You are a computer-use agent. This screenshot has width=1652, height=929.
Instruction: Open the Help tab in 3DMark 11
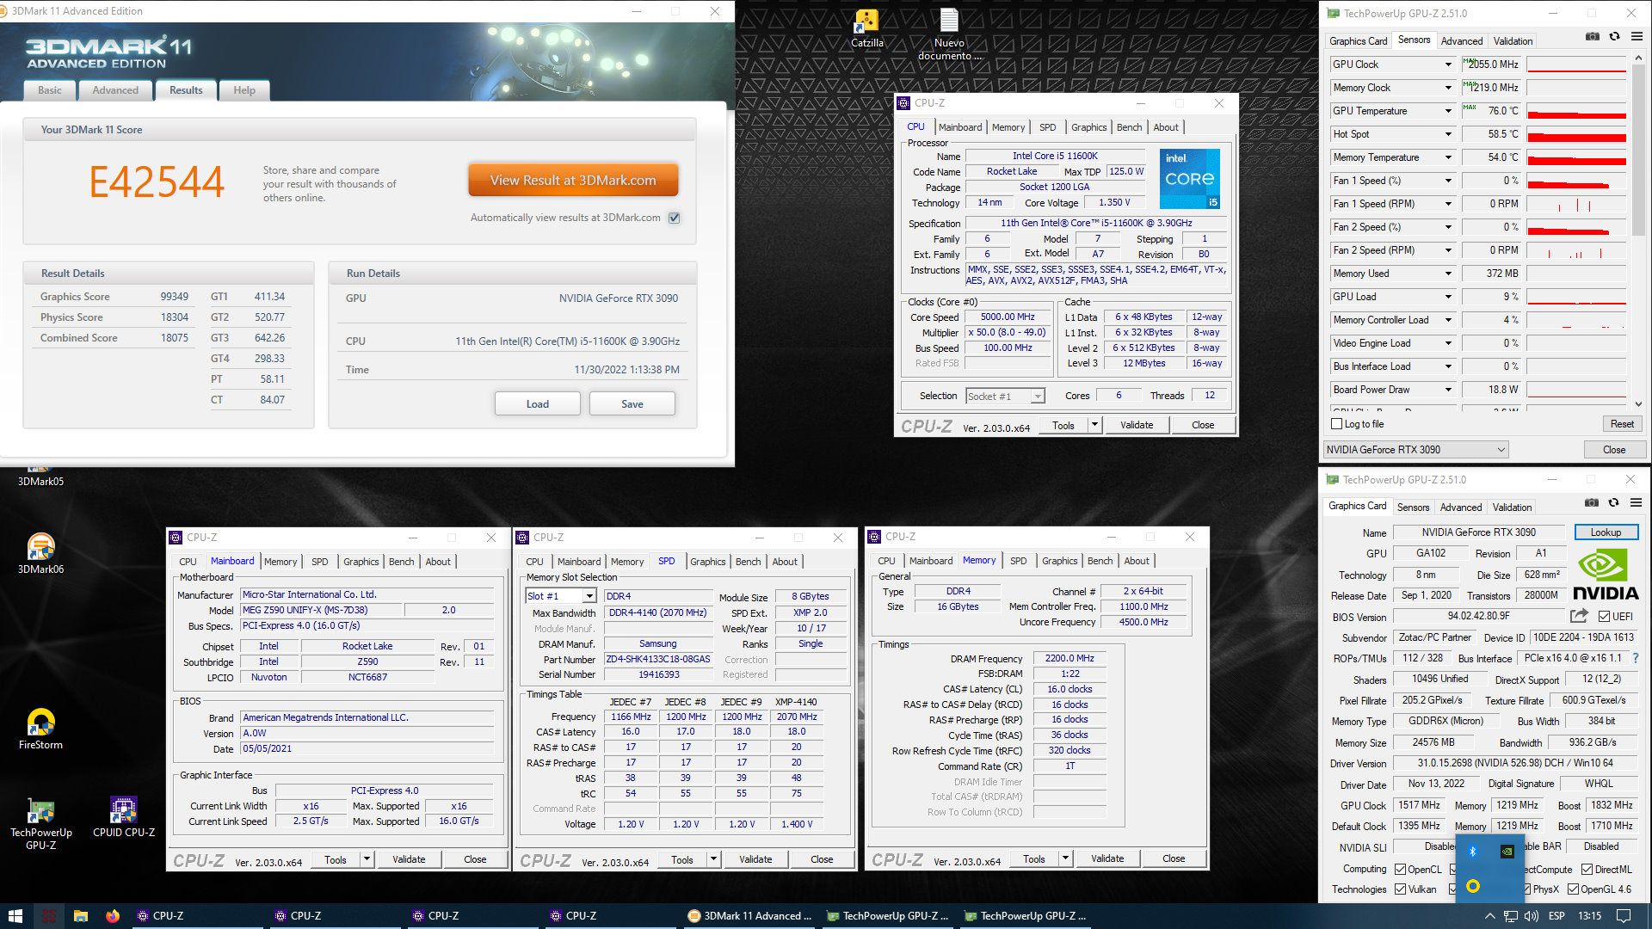click(x=244, y=90)
